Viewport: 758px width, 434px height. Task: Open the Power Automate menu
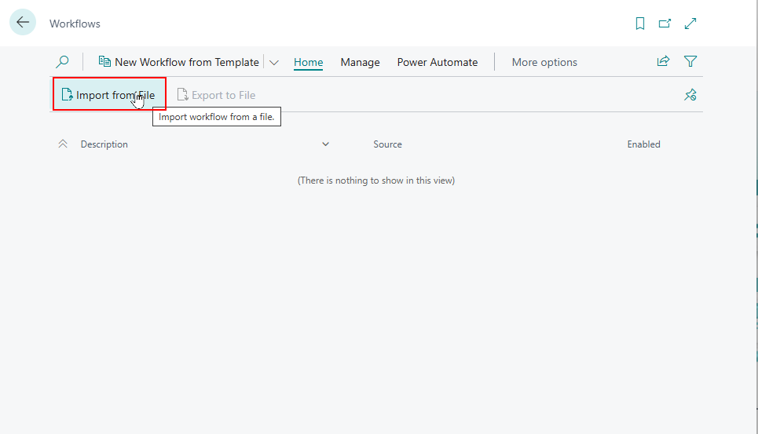pos(437,62)
